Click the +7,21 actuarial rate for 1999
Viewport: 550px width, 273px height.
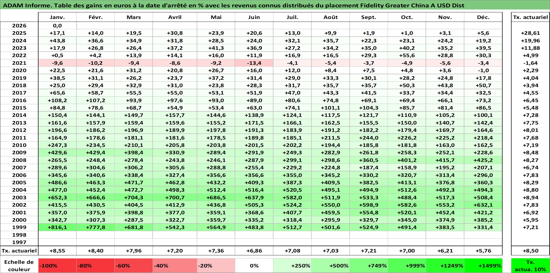(x=530, y=227)
